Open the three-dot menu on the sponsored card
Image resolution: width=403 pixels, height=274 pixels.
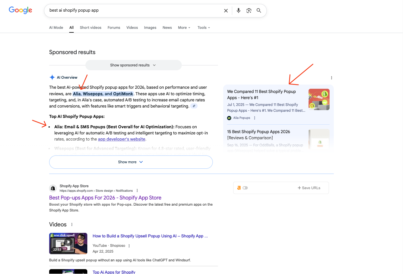pos(331,78)
